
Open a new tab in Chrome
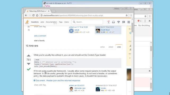(x=54, y=11)
